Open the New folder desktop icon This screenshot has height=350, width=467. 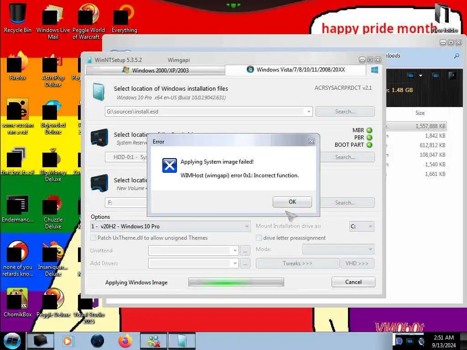(x=445, y=18)
